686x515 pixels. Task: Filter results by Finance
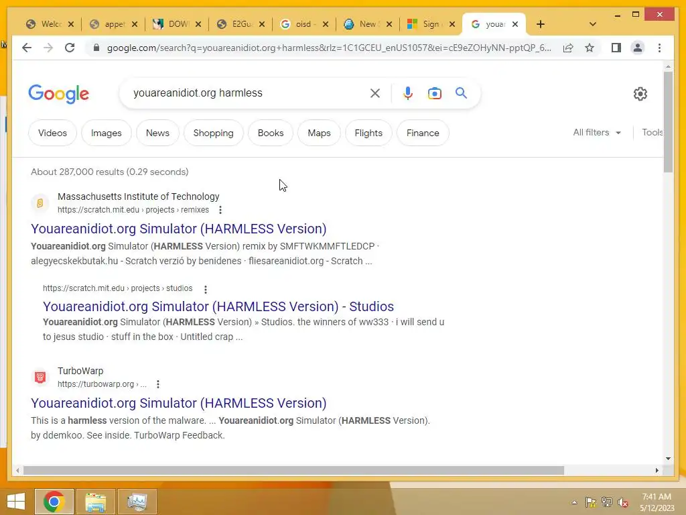point(423,133)
